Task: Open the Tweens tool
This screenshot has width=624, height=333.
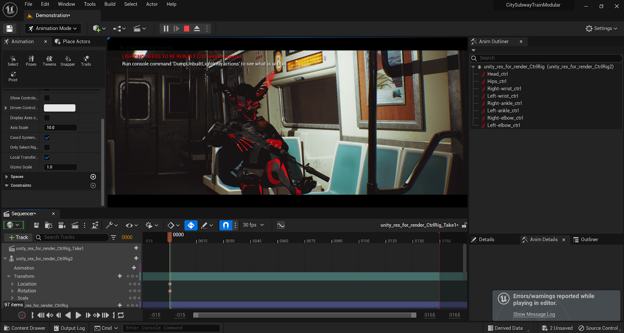Action: coord(49,61)
